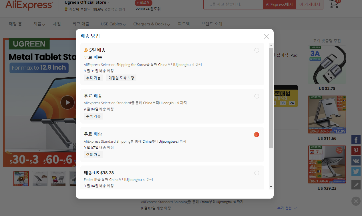Image resolution: width=362 pixels, height=216 pixels.
Task: Select first product thumbnail with video icon
Action: coord(21,179)
